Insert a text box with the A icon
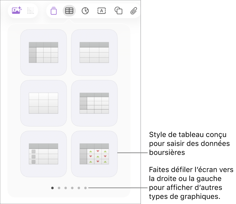The height and width of the screenshot is (204, 236). click(102, 11)
